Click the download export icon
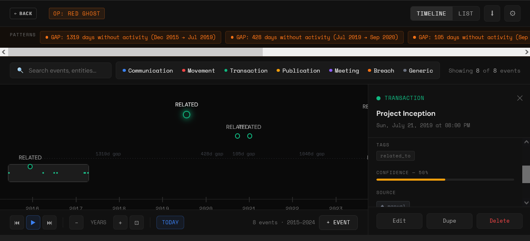This screenshot has height=241, width=530. click(492, 13)
